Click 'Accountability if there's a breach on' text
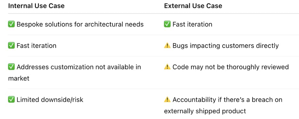299x119 pixels. 227,100
